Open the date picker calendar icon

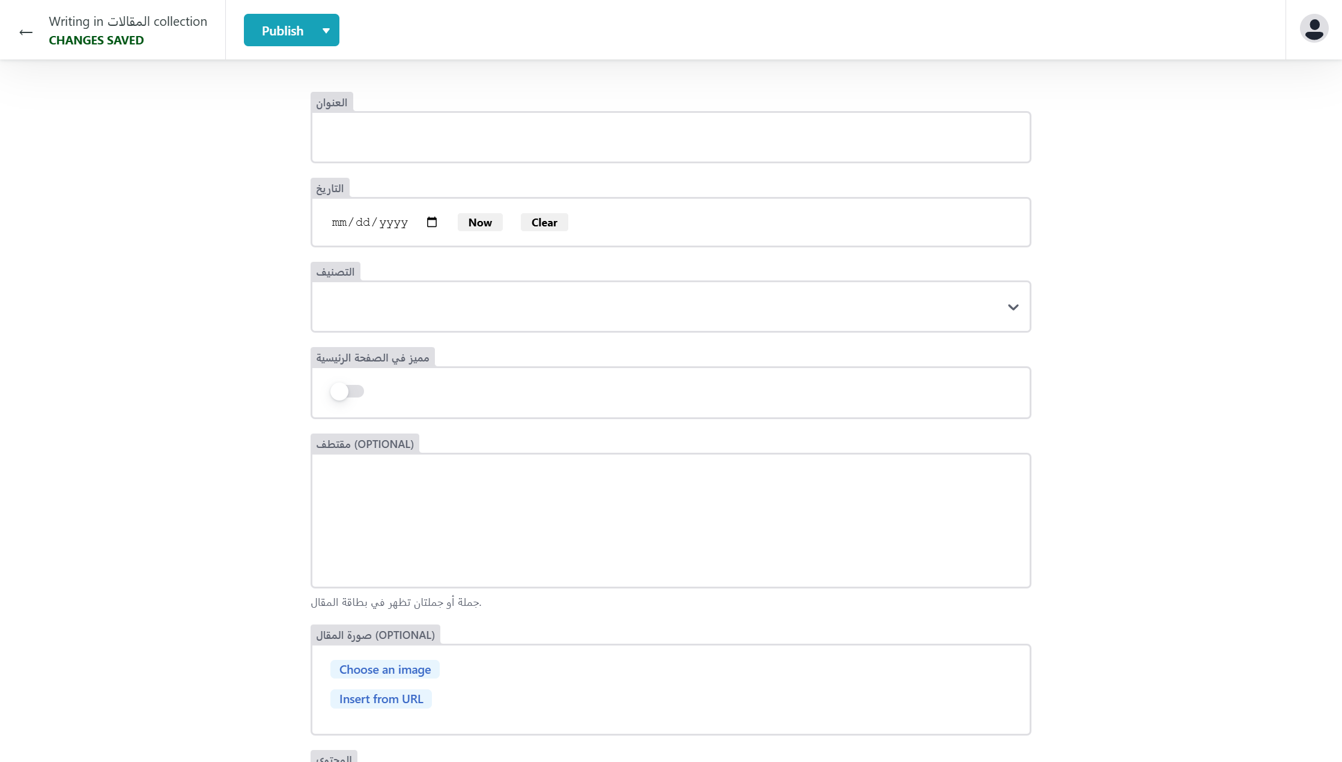(432, 222)
